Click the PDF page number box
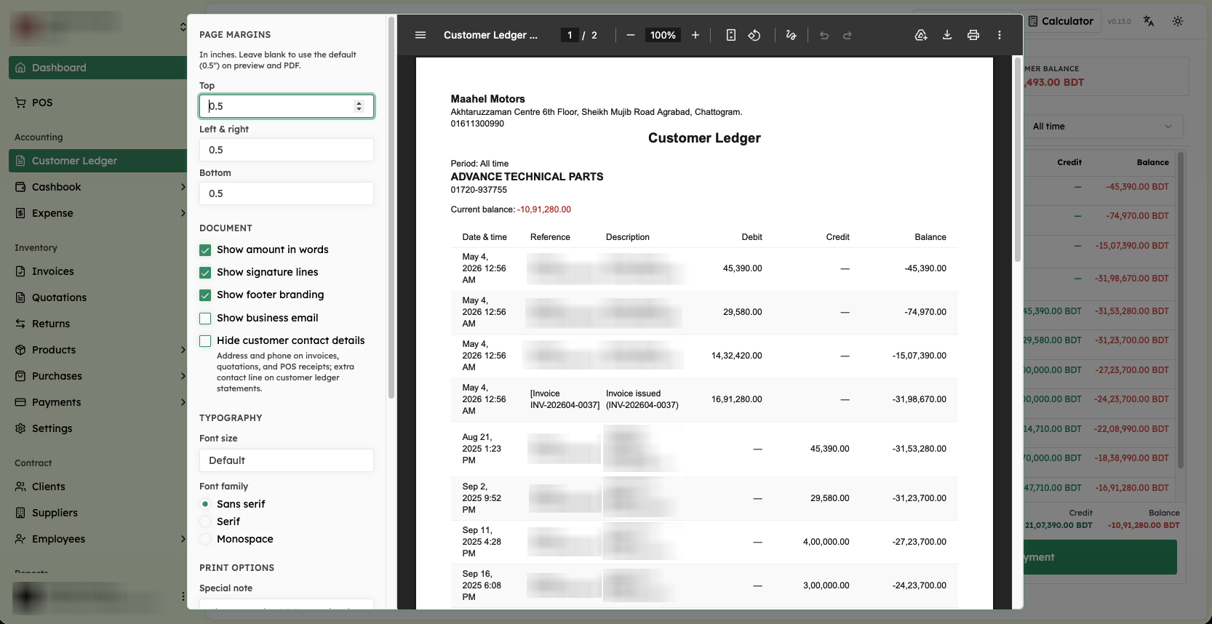The image size is (1212, 624). 570,35
